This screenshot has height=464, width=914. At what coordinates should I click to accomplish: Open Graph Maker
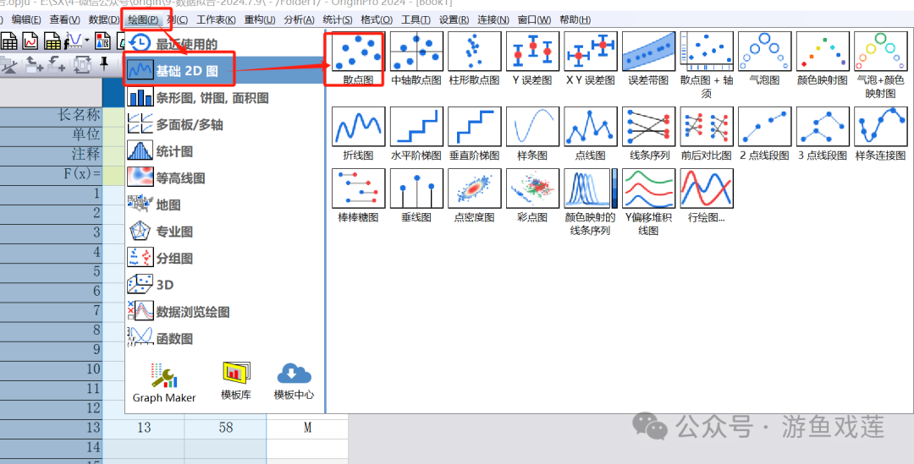pos(164,383)
